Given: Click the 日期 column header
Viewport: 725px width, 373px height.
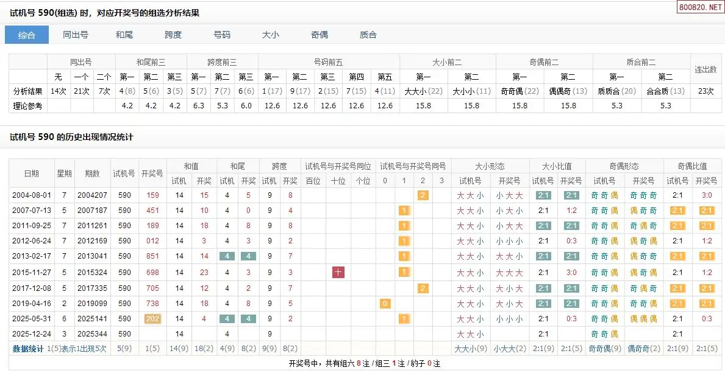Looking at the screenshot, I should tap(31, 173).
